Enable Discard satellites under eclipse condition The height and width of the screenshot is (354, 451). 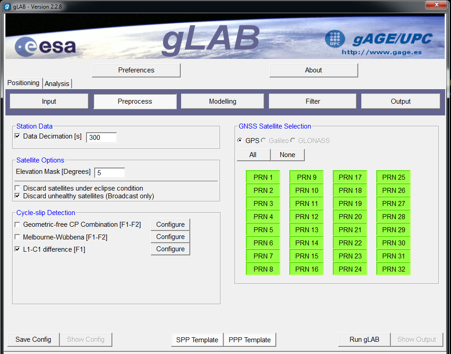click(x=18, y=188)
